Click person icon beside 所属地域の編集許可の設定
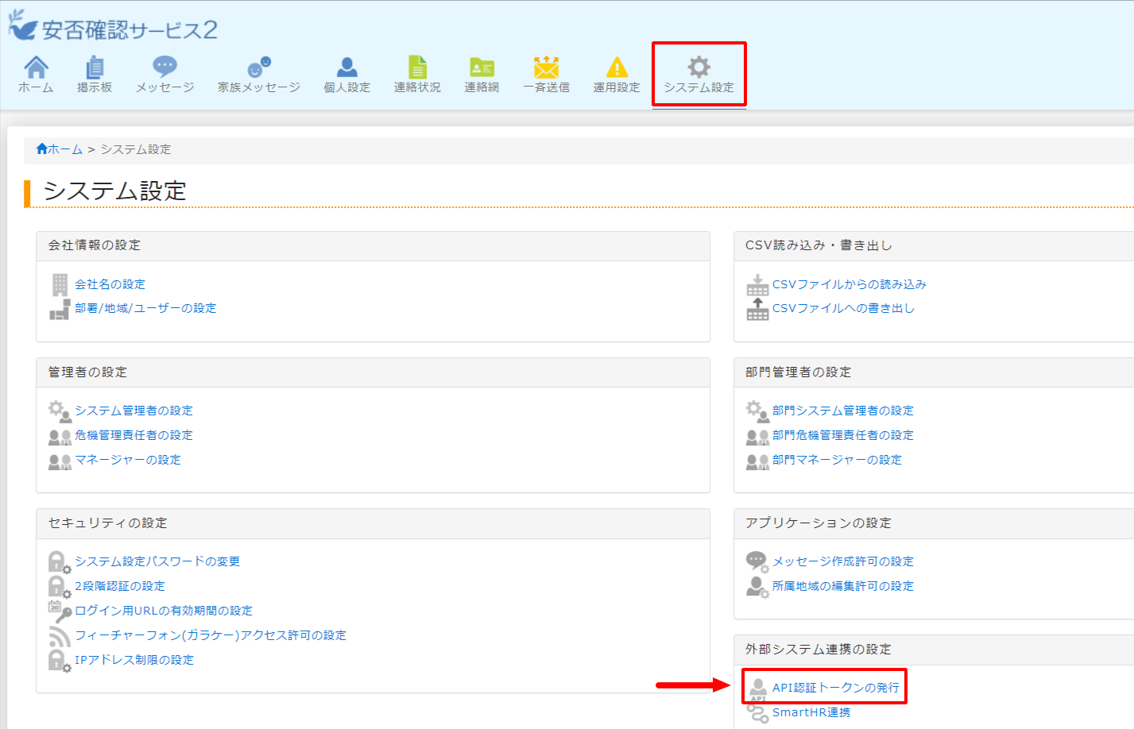1134x729 pixels. click(x=758, y=587)
